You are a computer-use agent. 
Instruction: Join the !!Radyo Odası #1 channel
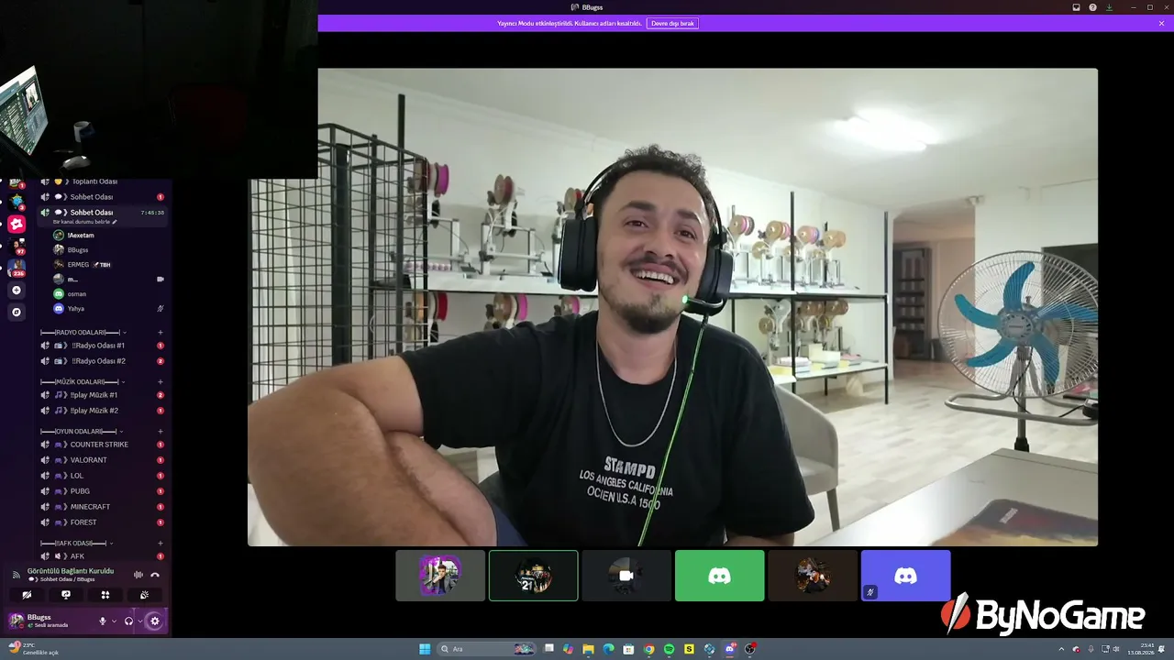click(x=103, y=346)
